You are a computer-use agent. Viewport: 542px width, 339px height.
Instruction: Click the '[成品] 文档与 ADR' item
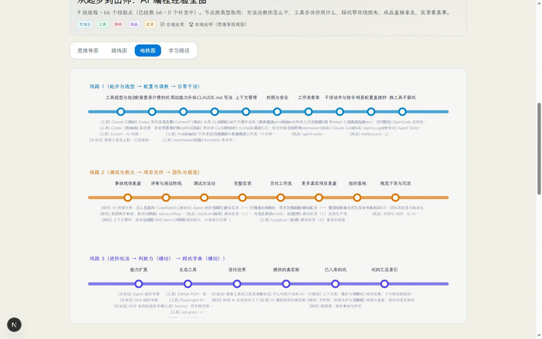395,214
